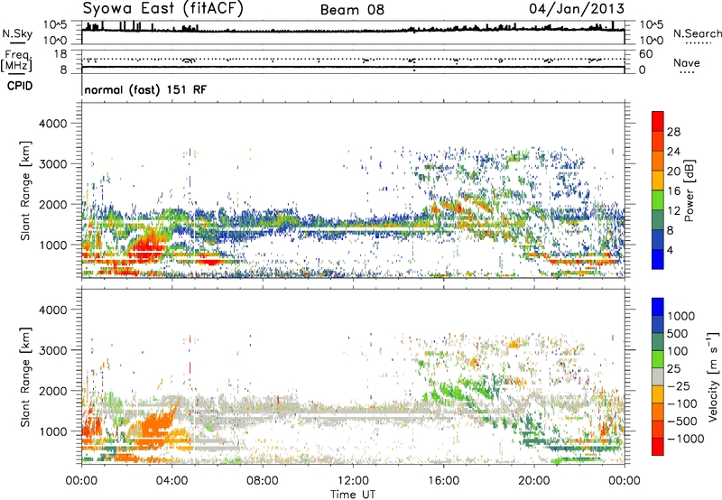Screen dimensions: 722x500
Task: Pick Velocity segment between 500 and 1000
Action: tap(658, 324)
